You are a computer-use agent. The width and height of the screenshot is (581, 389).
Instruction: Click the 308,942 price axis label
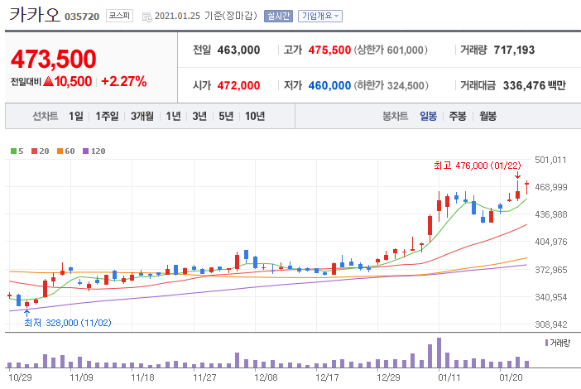(550, 324)
